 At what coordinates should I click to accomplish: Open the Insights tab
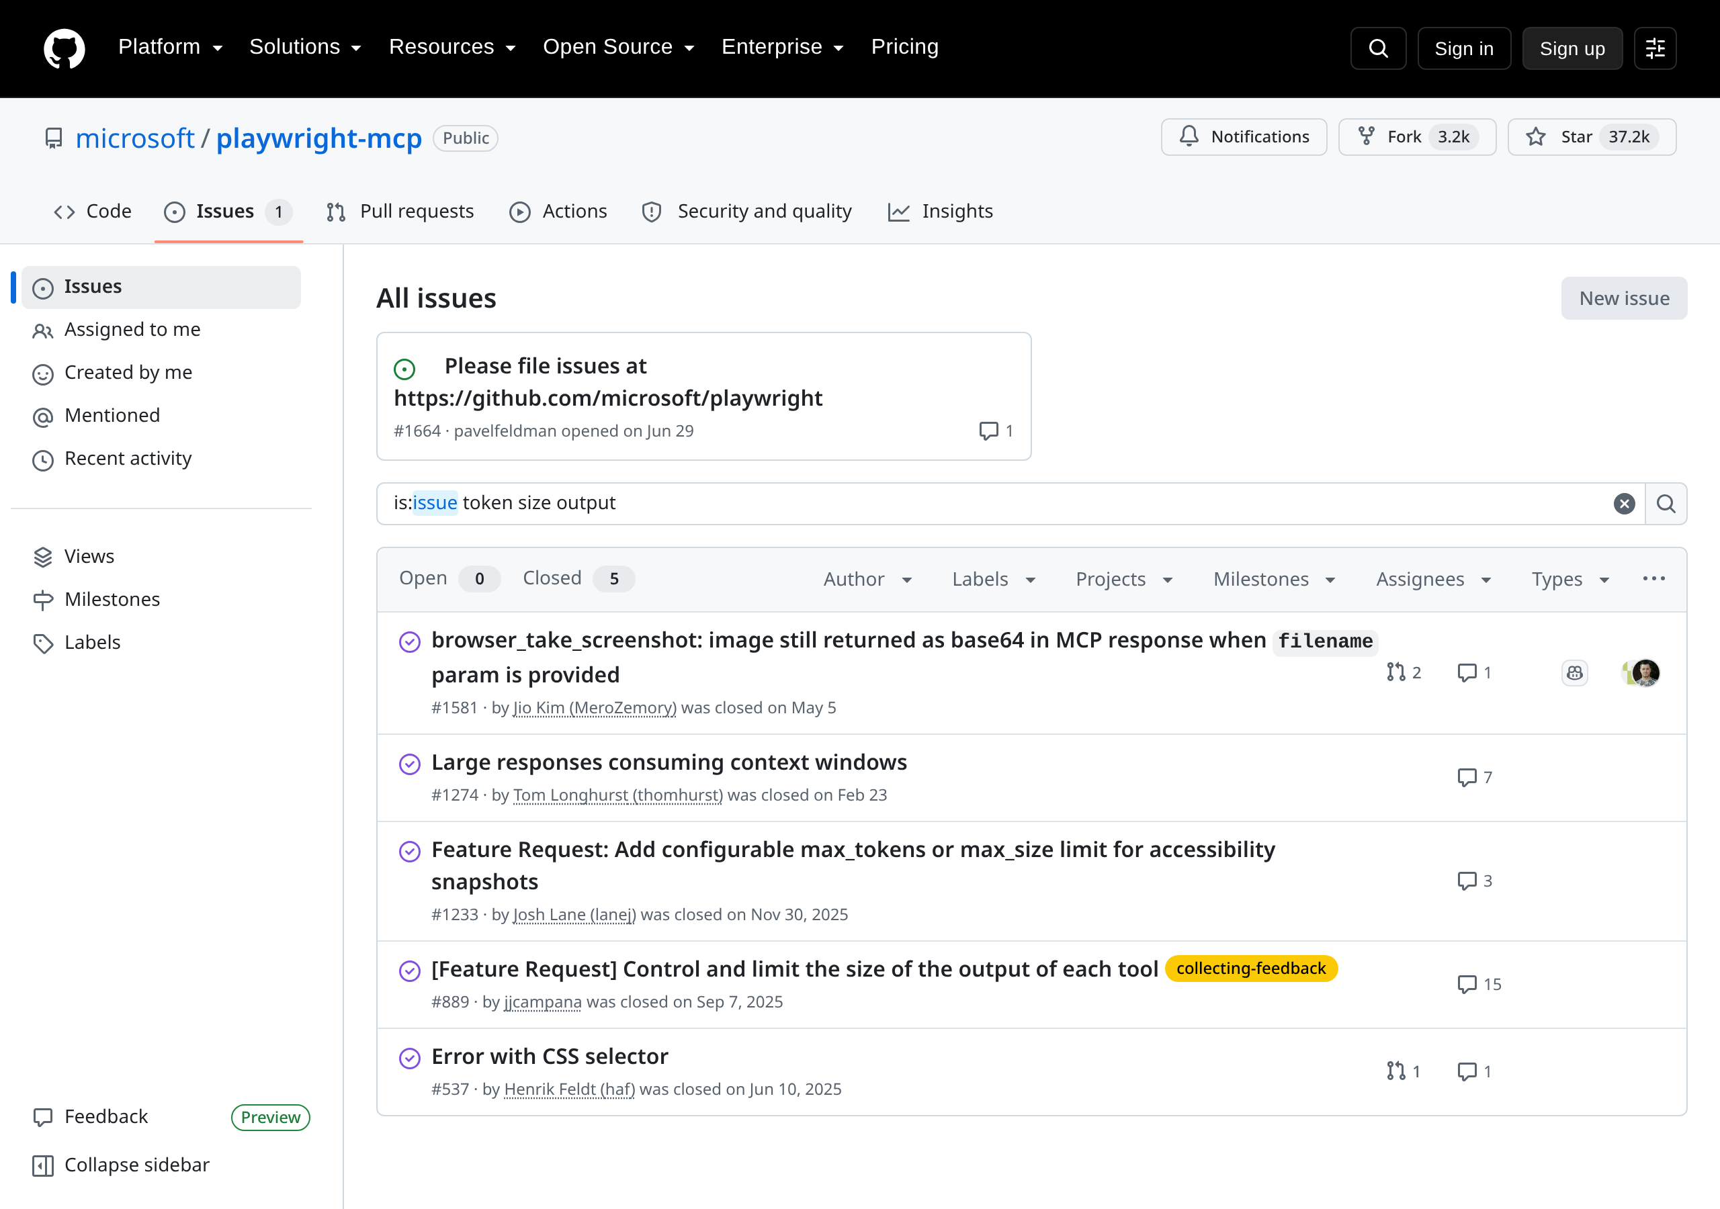click(x=940, y=211)
